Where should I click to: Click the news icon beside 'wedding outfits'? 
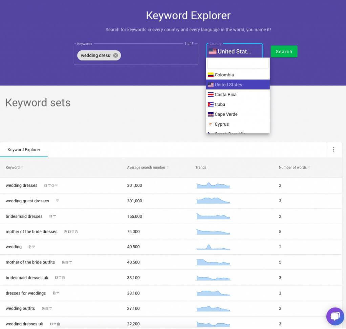[43, 308]
